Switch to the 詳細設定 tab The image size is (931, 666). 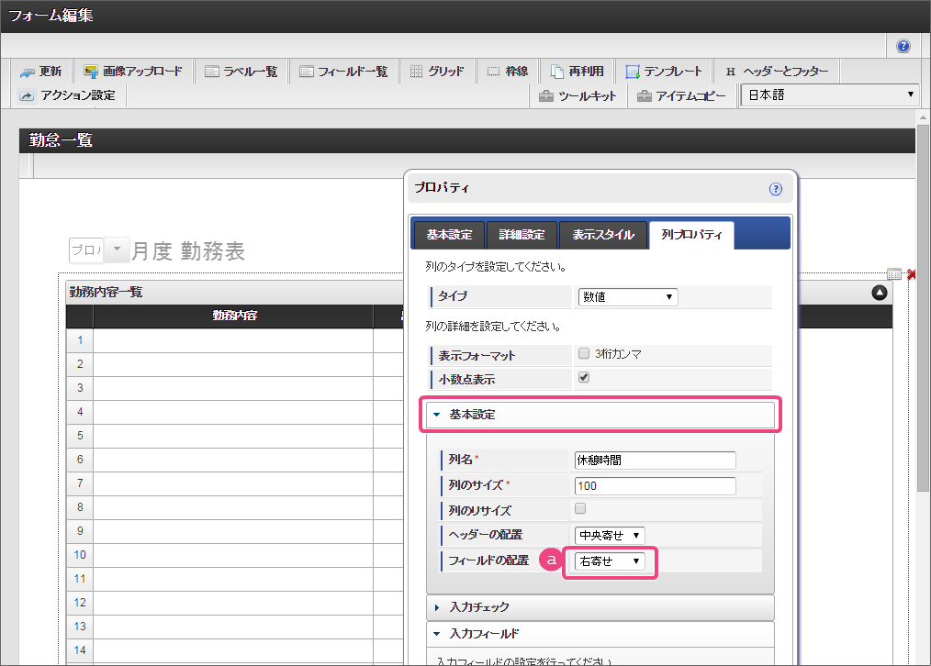tap(522, 235)
